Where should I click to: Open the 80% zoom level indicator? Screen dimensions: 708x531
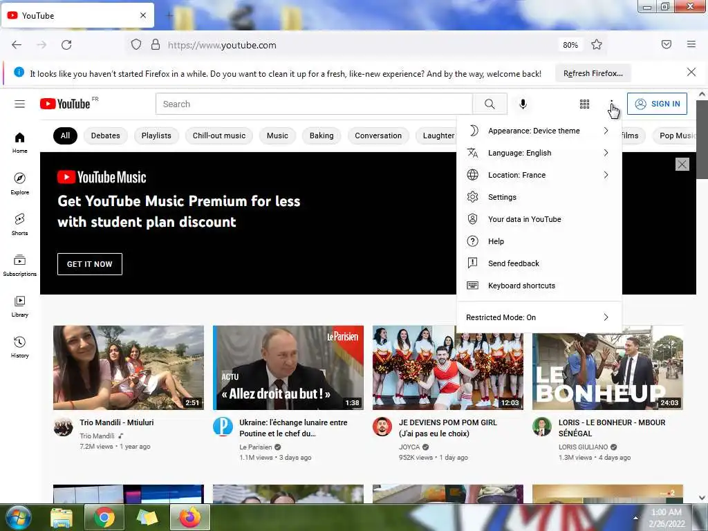pyautogui.click(x=570, y=45)
